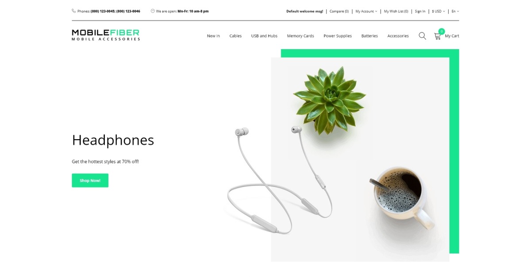Image resolution: width=531 pixels, height=277 pixels.
Task: Click the shopping cart icon
Action: (x=437, y=37)
